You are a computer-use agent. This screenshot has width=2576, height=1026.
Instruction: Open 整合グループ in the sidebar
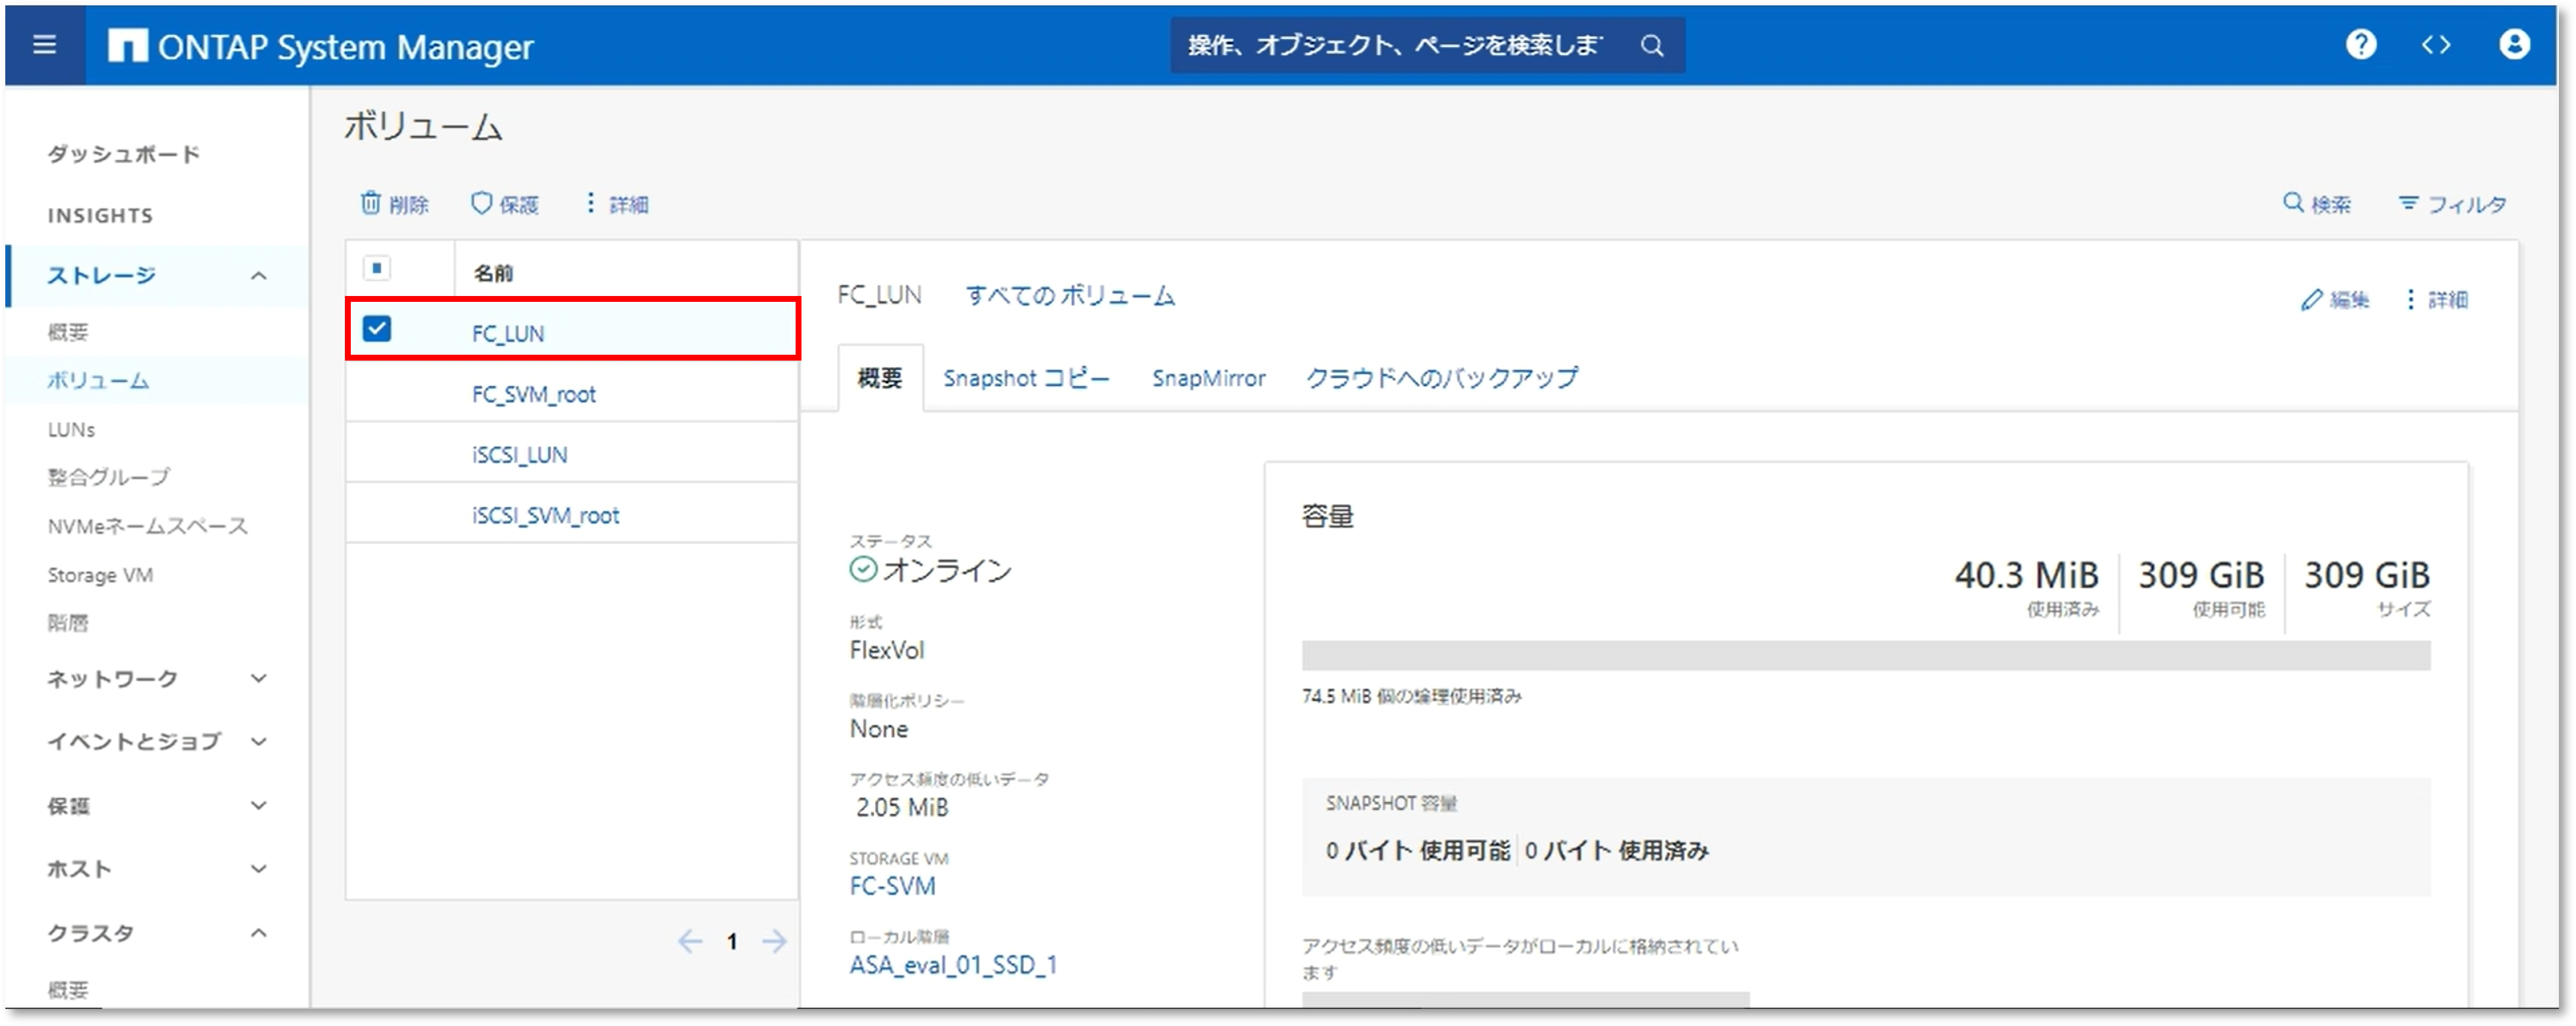(108, 477)
